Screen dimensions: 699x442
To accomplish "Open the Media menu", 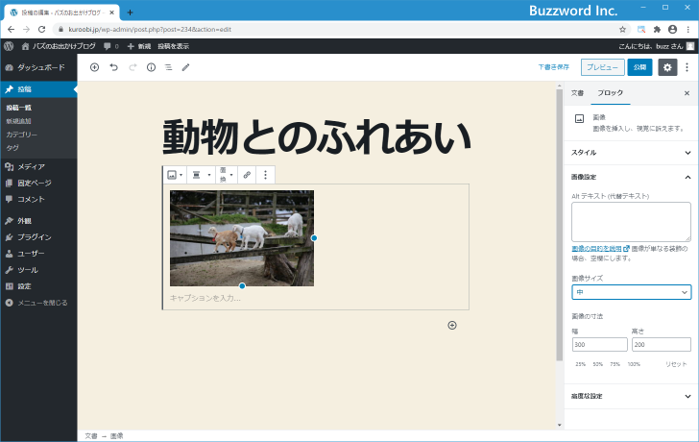I will 38,166.
